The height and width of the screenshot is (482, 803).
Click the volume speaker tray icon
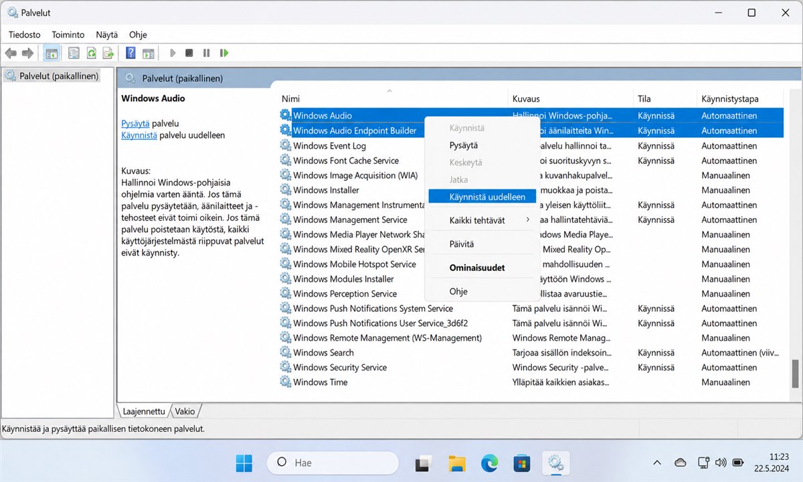pos(721,463)
